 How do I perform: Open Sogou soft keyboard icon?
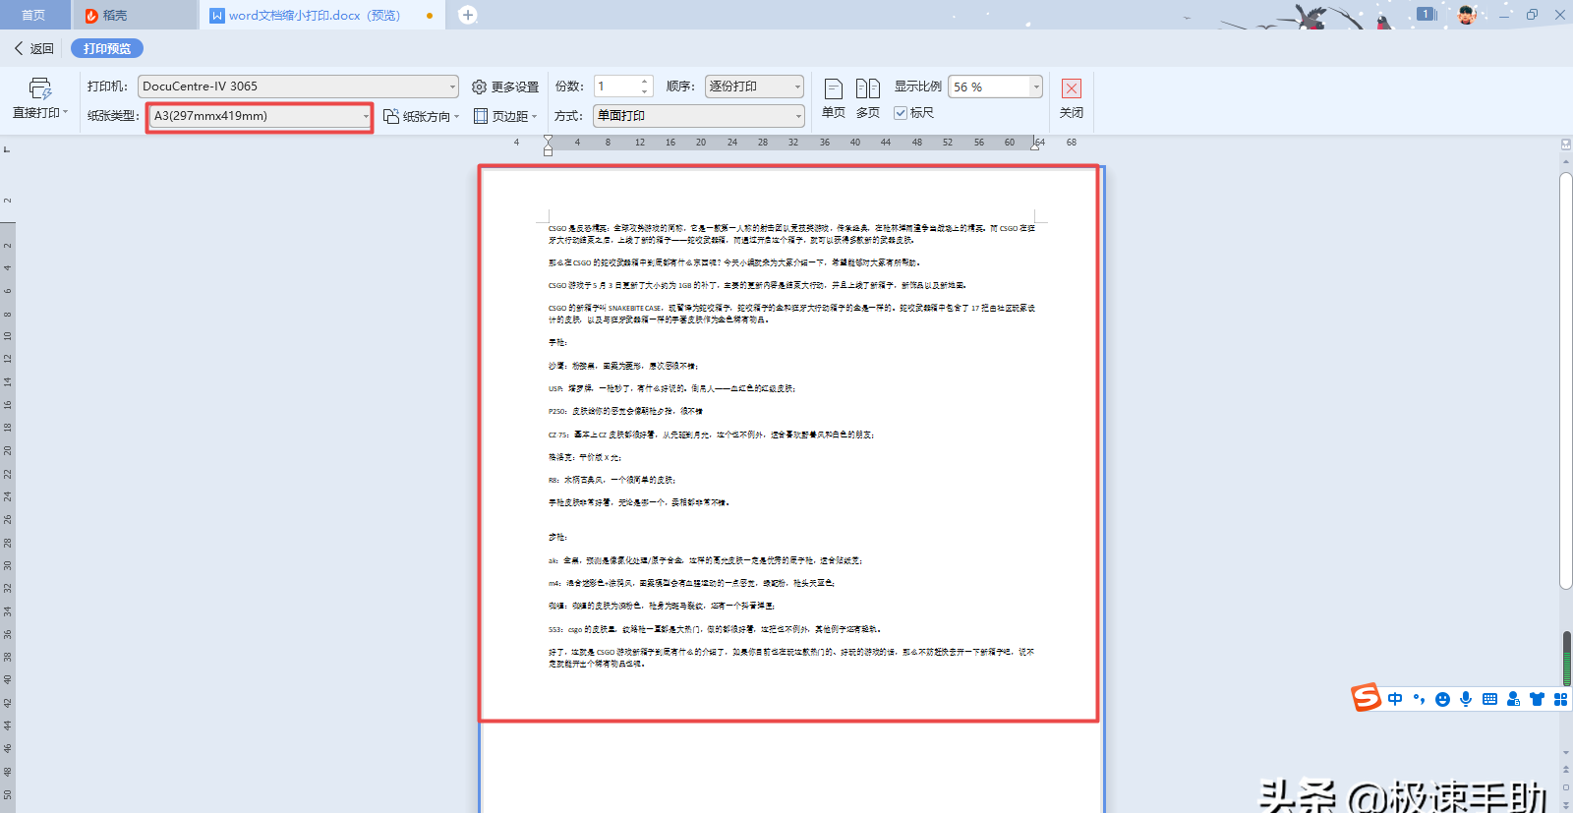tap(1489, 699)
